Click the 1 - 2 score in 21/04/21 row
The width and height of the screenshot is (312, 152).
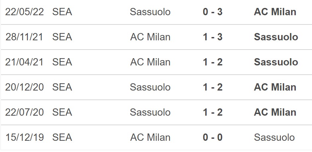(213, 62)
